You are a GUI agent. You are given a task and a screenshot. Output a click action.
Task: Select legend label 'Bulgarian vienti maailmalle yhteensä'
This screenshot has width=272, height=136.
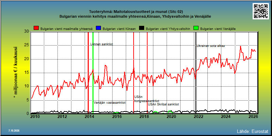tap(66, 29)
